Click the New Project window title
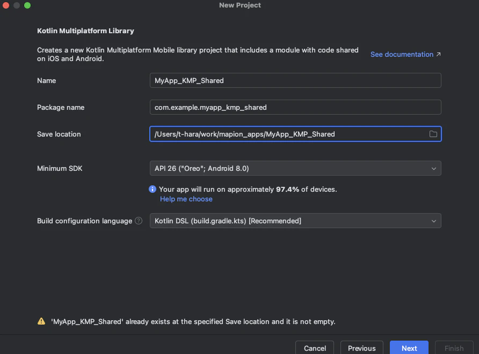479x354 pixels. [240, 5]
